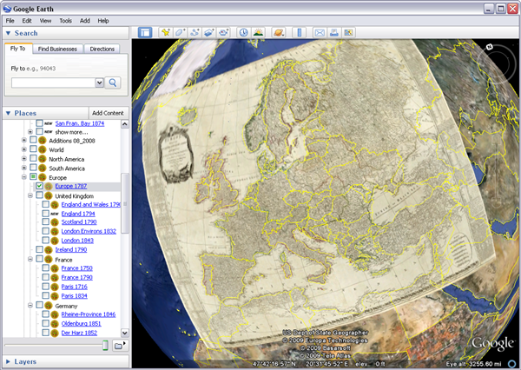Enable the France 1750 checkbox
This screenshot has width=521, height=370.
46,268
